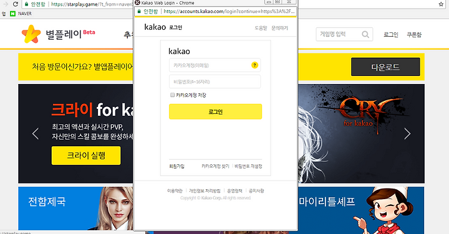Open the 개인정보 처리방침 privacy link
The width and height of the screenshot is (449, 234).
coord(205,190)
